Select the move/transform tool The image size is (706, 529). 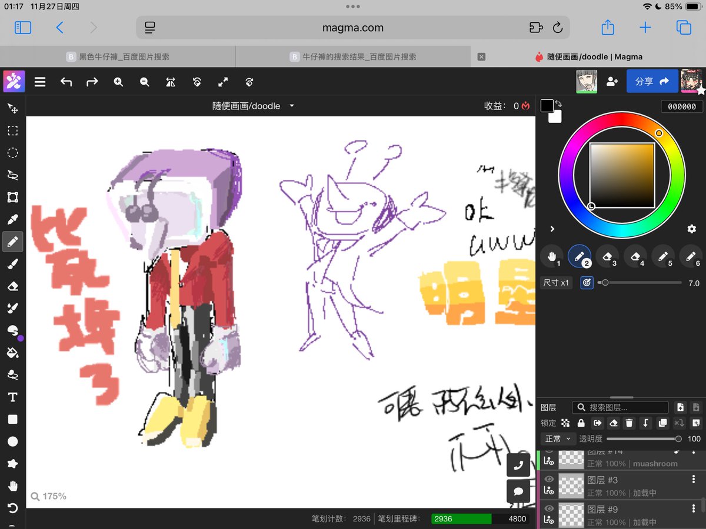tap(12, 108)
